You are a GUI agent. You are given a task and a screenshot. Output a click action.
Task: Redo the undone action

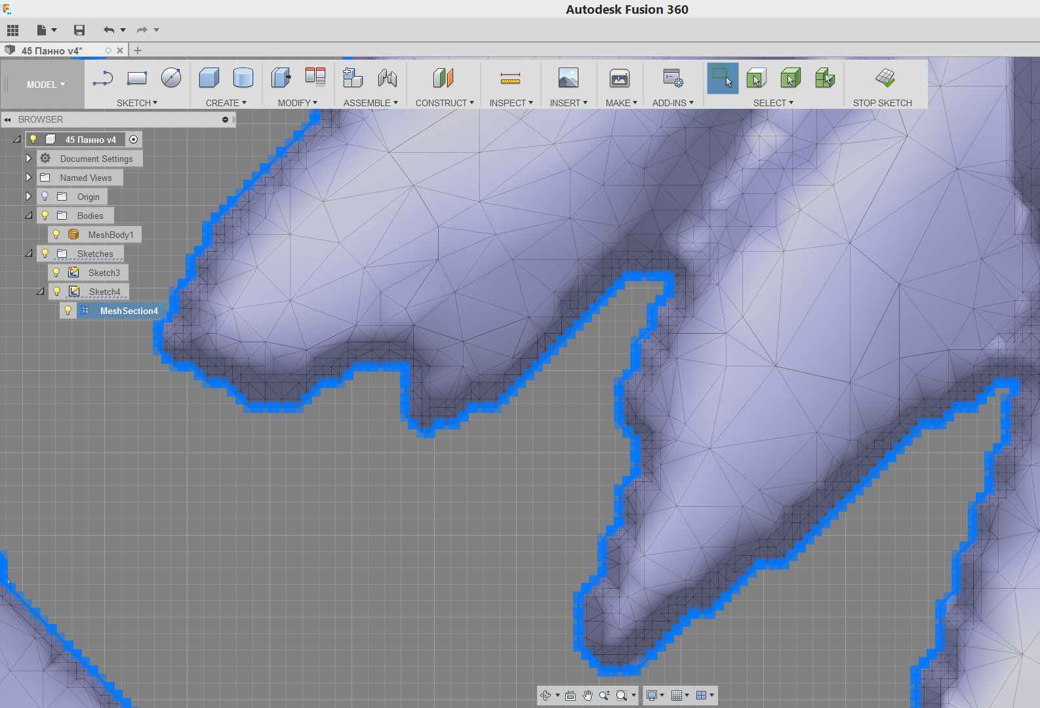[x=142, y=30]
